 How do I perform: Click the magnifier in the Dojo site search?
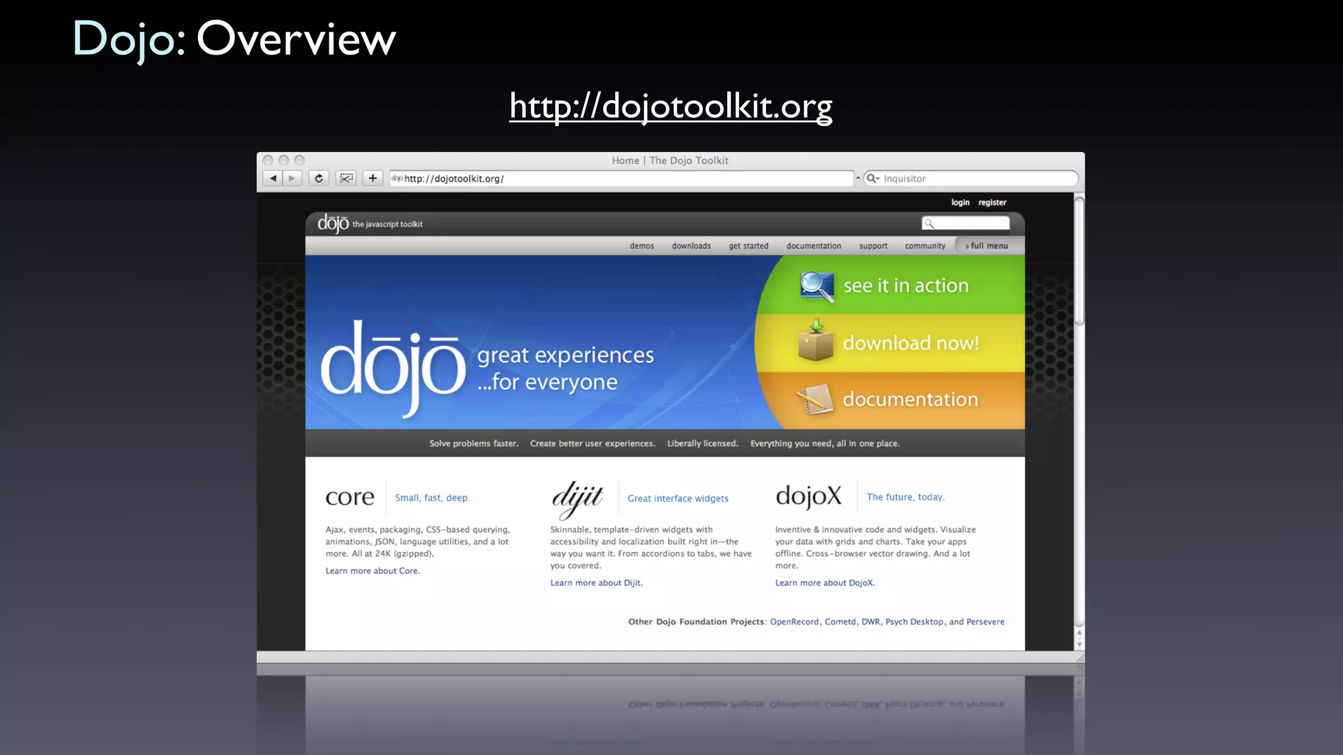tap(929, 223)
